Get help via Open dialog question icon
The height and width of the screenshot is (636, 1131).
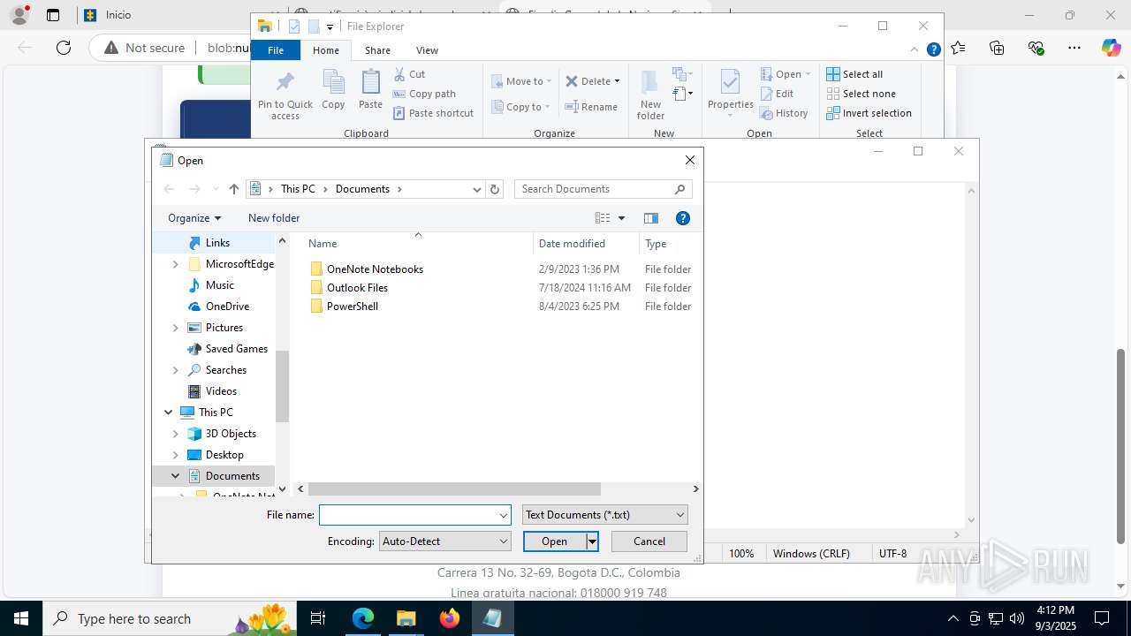click(x=682, y=218)
